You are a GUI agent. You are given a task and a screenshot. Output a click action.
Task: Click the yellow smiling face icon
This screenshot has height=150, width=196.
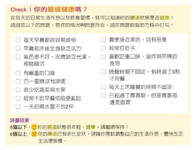pos(34,127)
